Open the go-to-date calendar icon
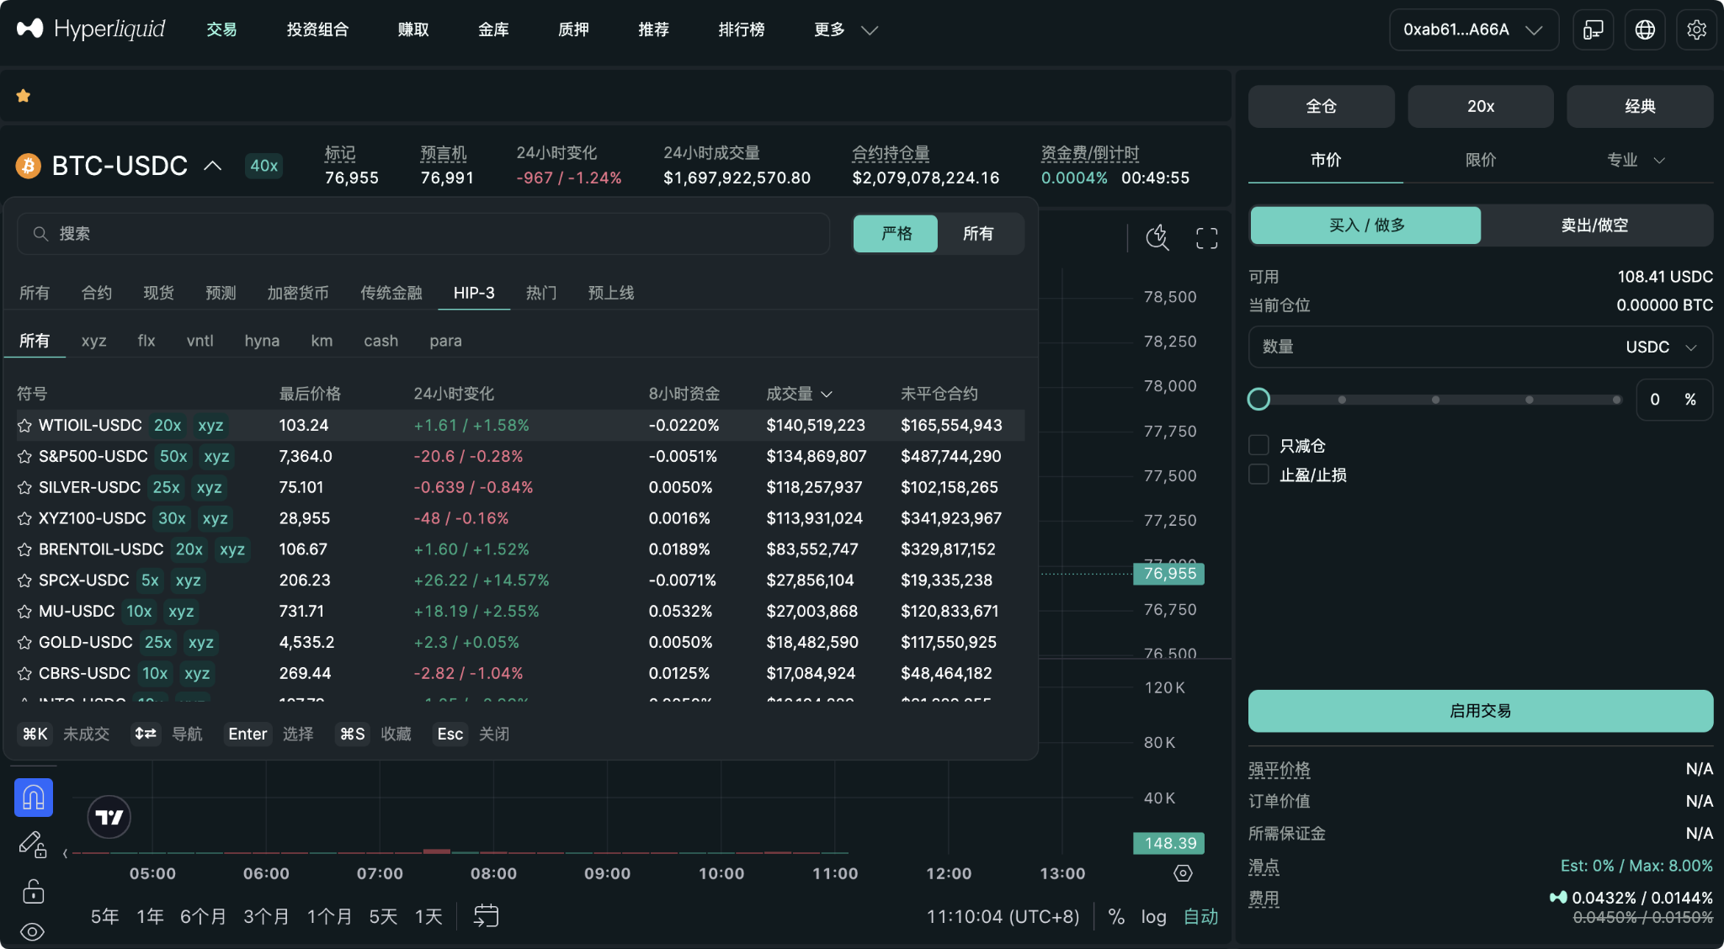1724x949 pixels. click(487, 916)
